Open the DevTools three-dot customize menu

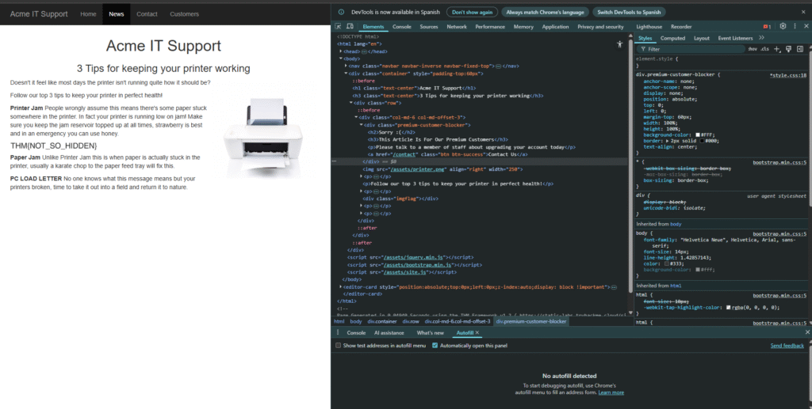click(x=795, y=26)
